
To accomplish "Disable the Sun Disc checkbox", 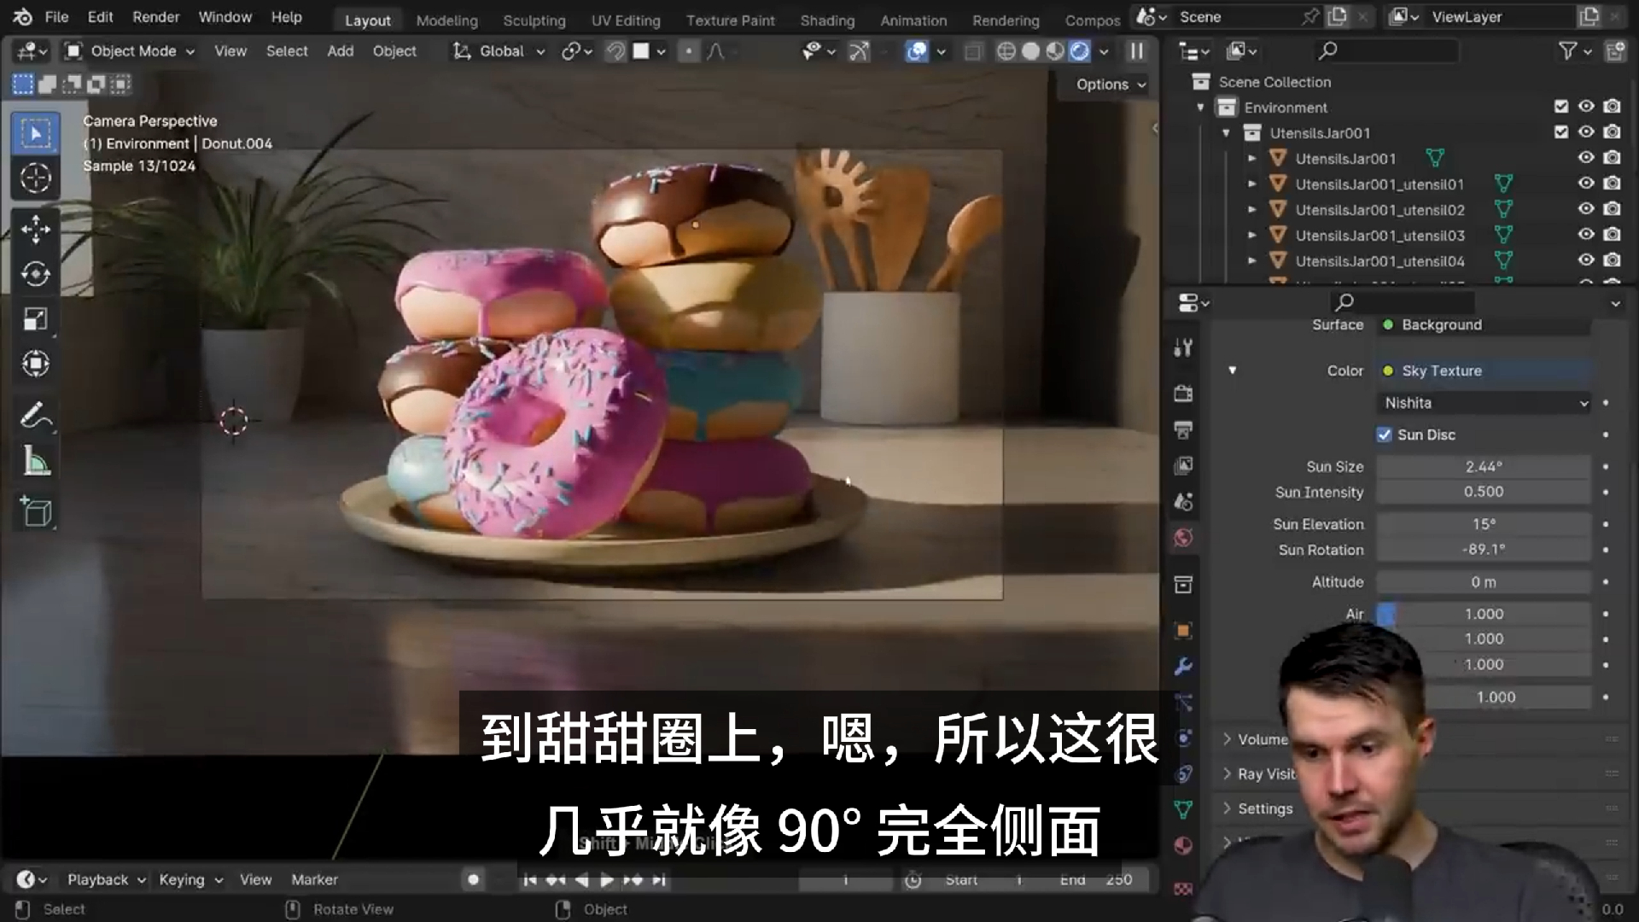I will click(1385, 435).
